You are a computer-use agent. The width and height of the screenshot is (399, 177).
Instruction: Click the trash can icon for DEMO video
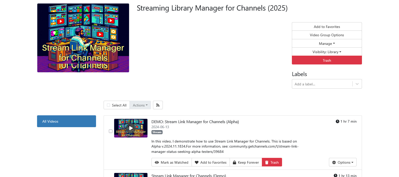pos(267,163)
